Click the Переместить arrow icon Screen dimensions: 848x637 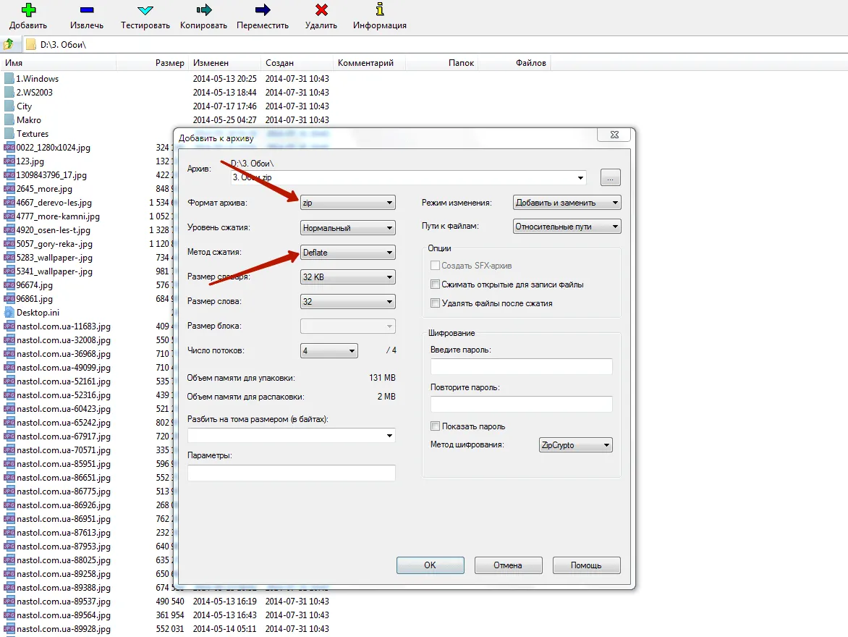(x=263, y=10)
